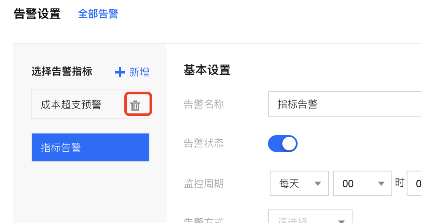
Task: Delete the 成本超支预警 alert with trash icon
Action: [135, 106]
